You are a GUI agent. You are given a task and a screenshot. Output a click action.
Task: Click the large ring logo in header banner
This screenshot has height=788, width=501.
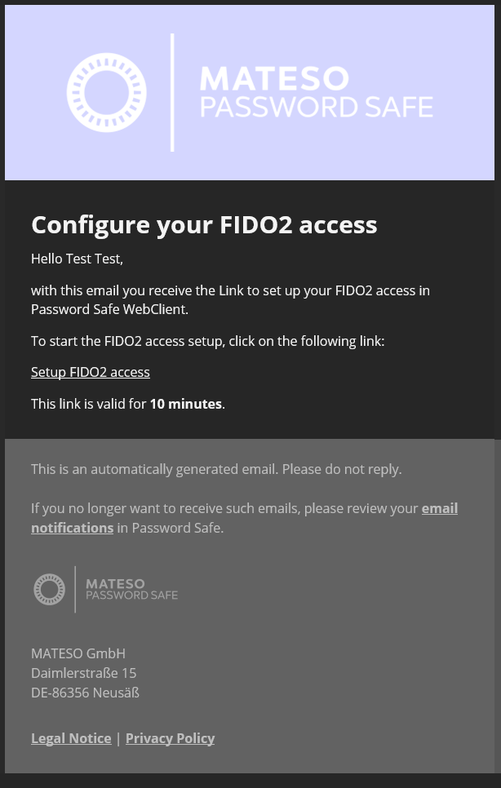[107, 92]
